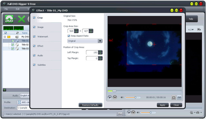Viewport: 206px width, 119px height.
Task: Switch to single preview view icon
Action: click(x=173, y=98)
